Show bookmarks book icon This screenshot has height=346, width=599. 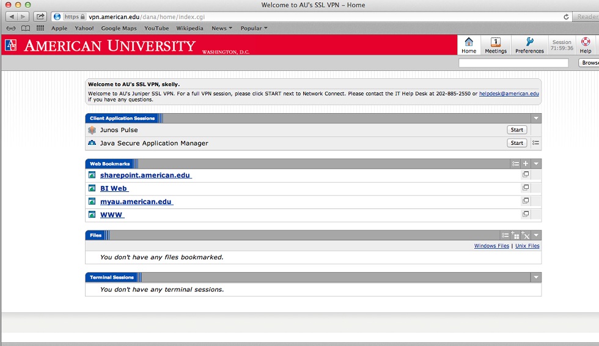click(x=26, y=28)
